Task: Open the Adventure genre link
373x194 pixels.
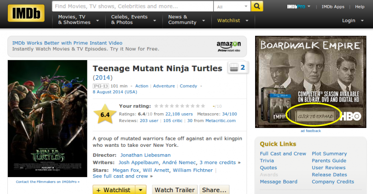Action: point(164,86)
